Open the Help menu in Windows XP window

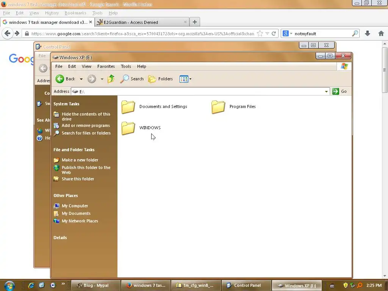point(142,66)
